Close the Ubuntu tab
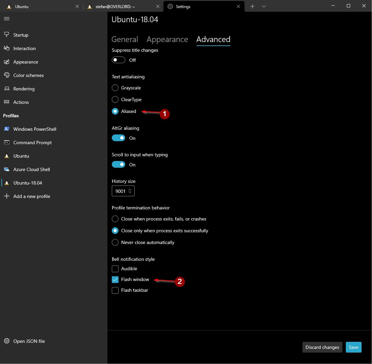The width and height of the screenshot is (372, 364). (x=77, y=6)
